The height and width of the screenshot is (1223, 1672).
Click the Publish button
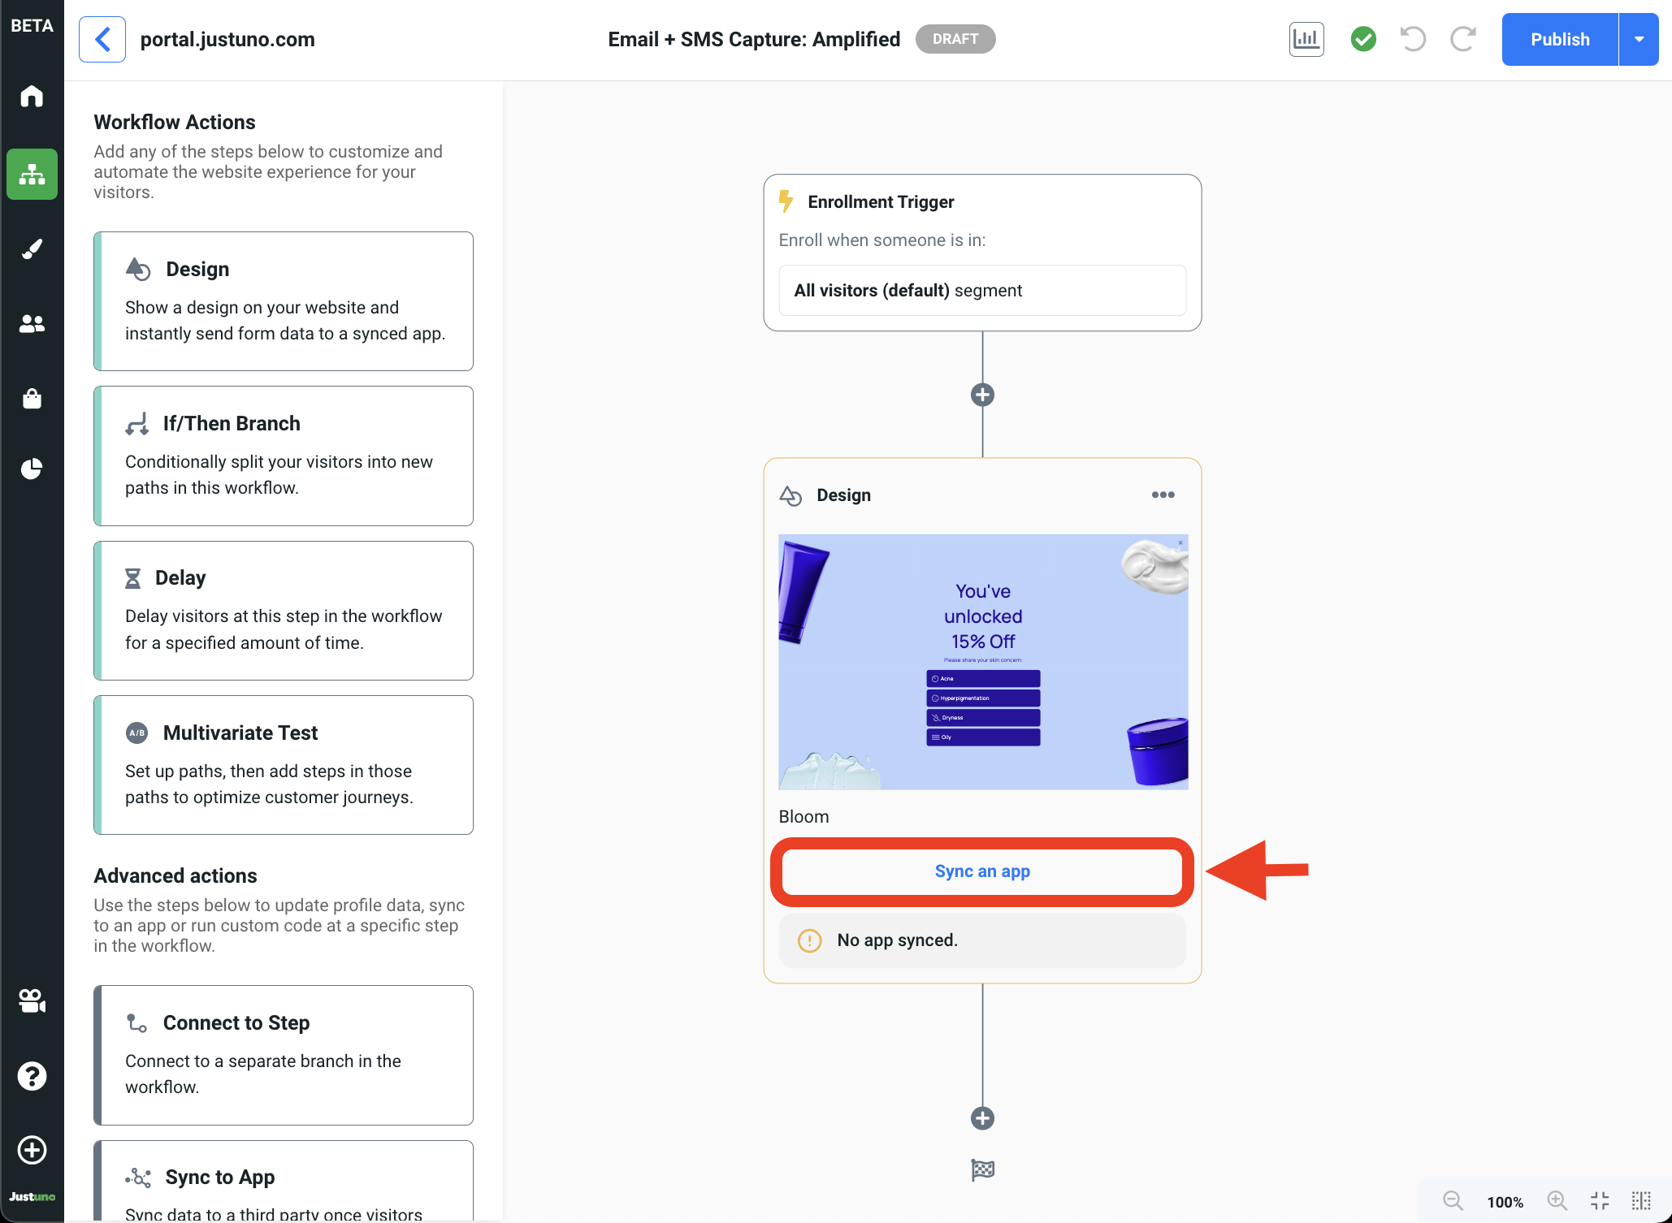pos(1559,39)
